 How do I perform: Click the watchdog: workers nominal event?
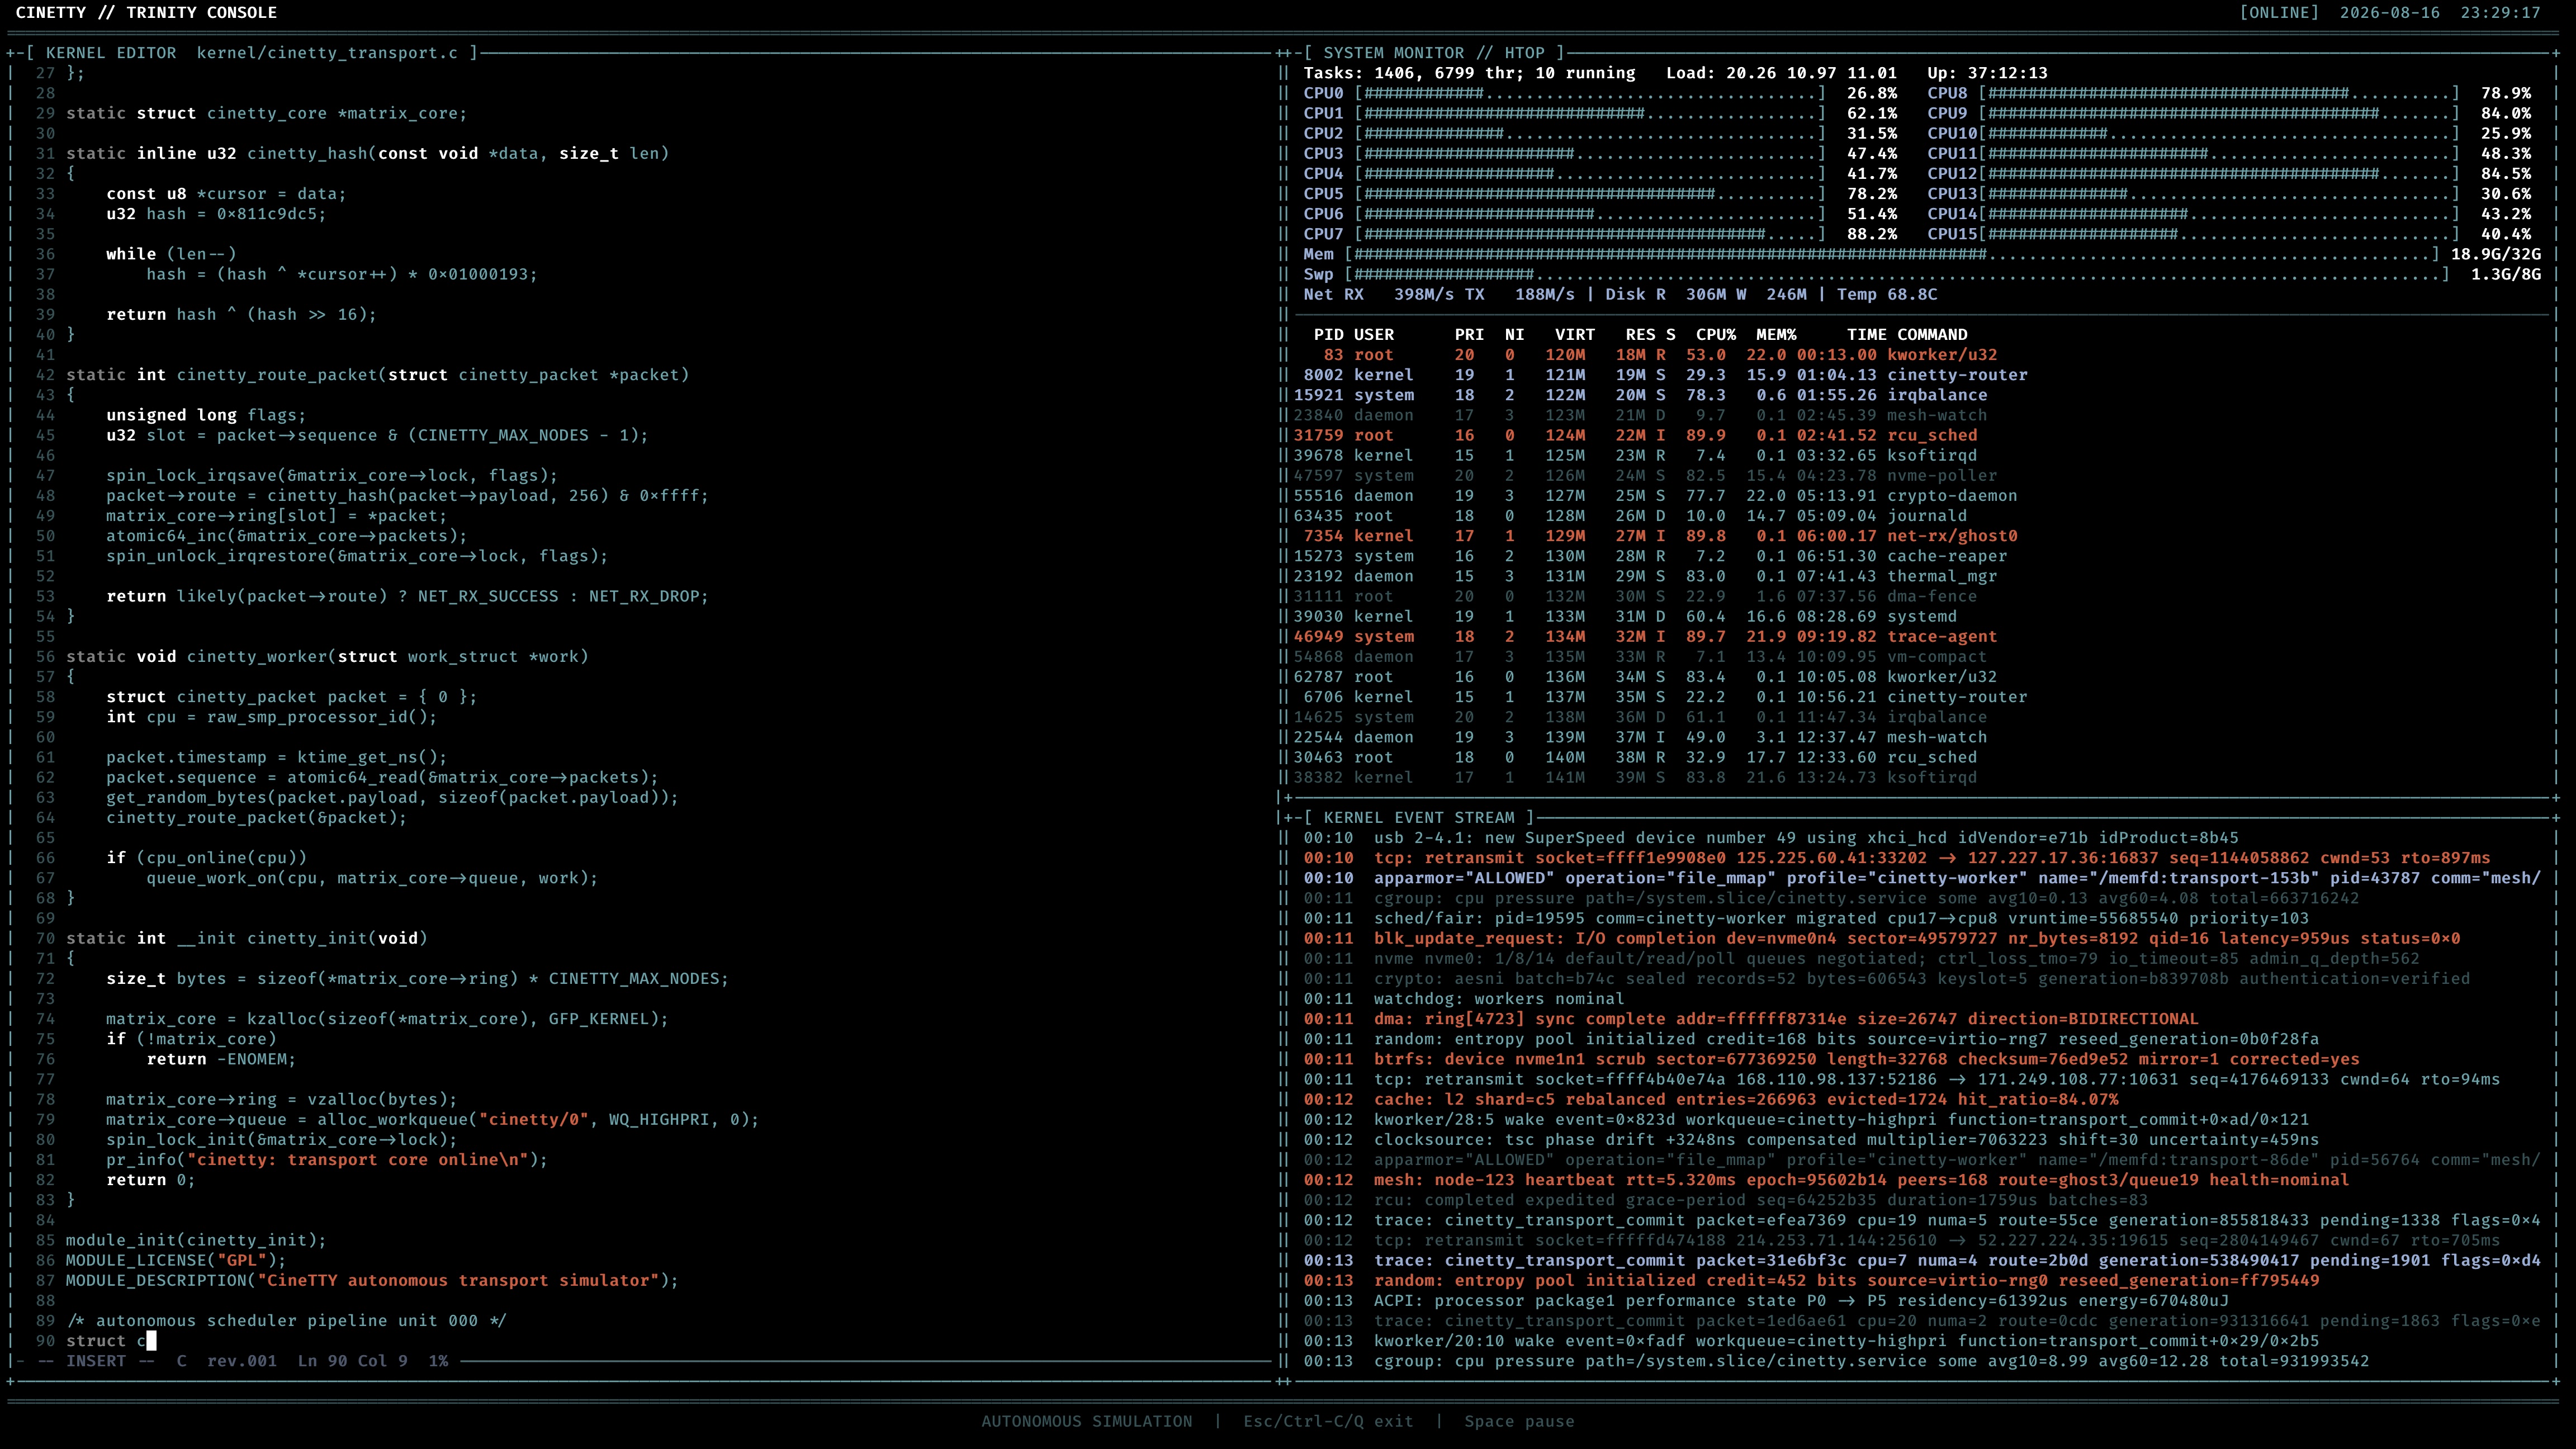pos(1464,999)
